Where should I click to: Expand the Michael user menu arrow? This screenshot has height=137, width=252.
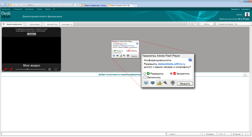point(243,15)
